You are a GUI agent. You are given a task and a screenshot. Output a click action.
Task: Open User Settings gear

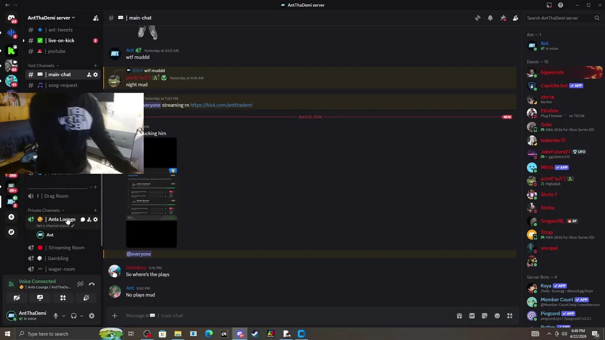pyautogui.click(x=92, y=316)
